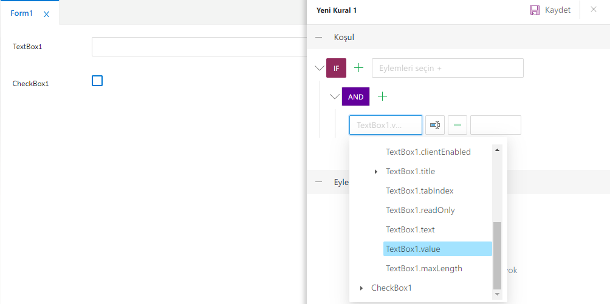
Task: Click the equals operator button
Action: pyautogui.click(x=457, y=125)
